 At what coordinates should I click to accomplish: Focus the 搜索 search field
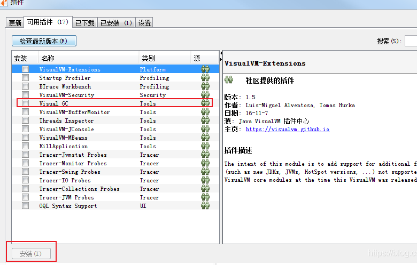click(411, 41)
